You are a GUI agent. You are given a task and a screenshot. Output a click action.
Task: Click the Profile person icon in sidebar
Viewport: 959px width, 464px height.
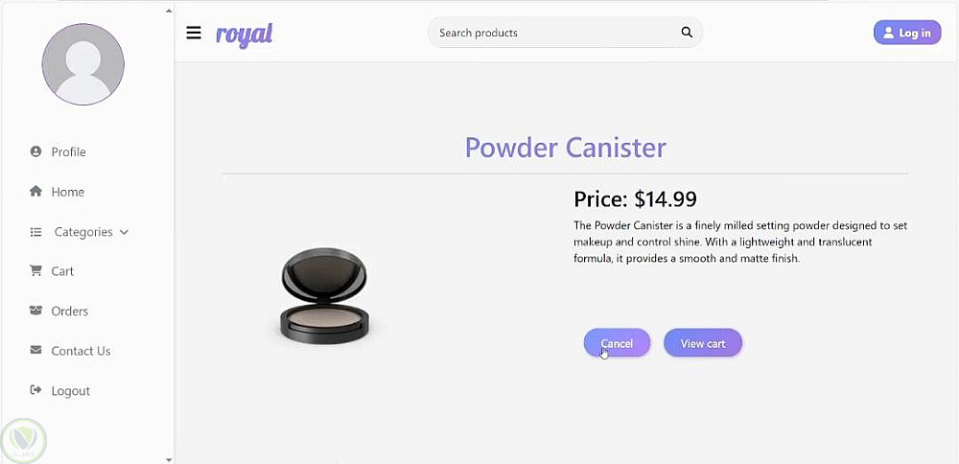35,151
